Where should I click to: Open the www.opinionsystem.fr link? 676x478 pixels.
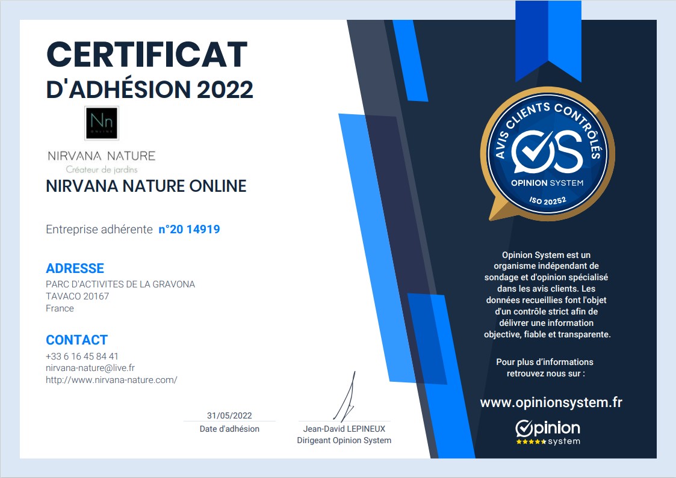[551, 402]
